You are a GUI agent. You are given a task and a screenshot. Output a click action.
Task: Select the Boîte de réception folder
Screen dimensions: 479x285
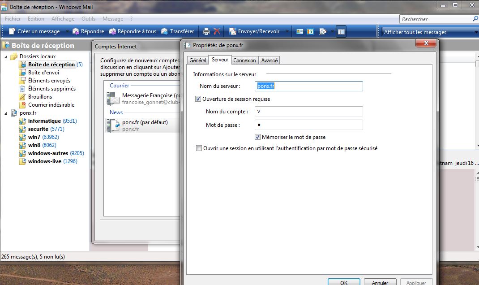pyautogui.click(x=51, y=65)
